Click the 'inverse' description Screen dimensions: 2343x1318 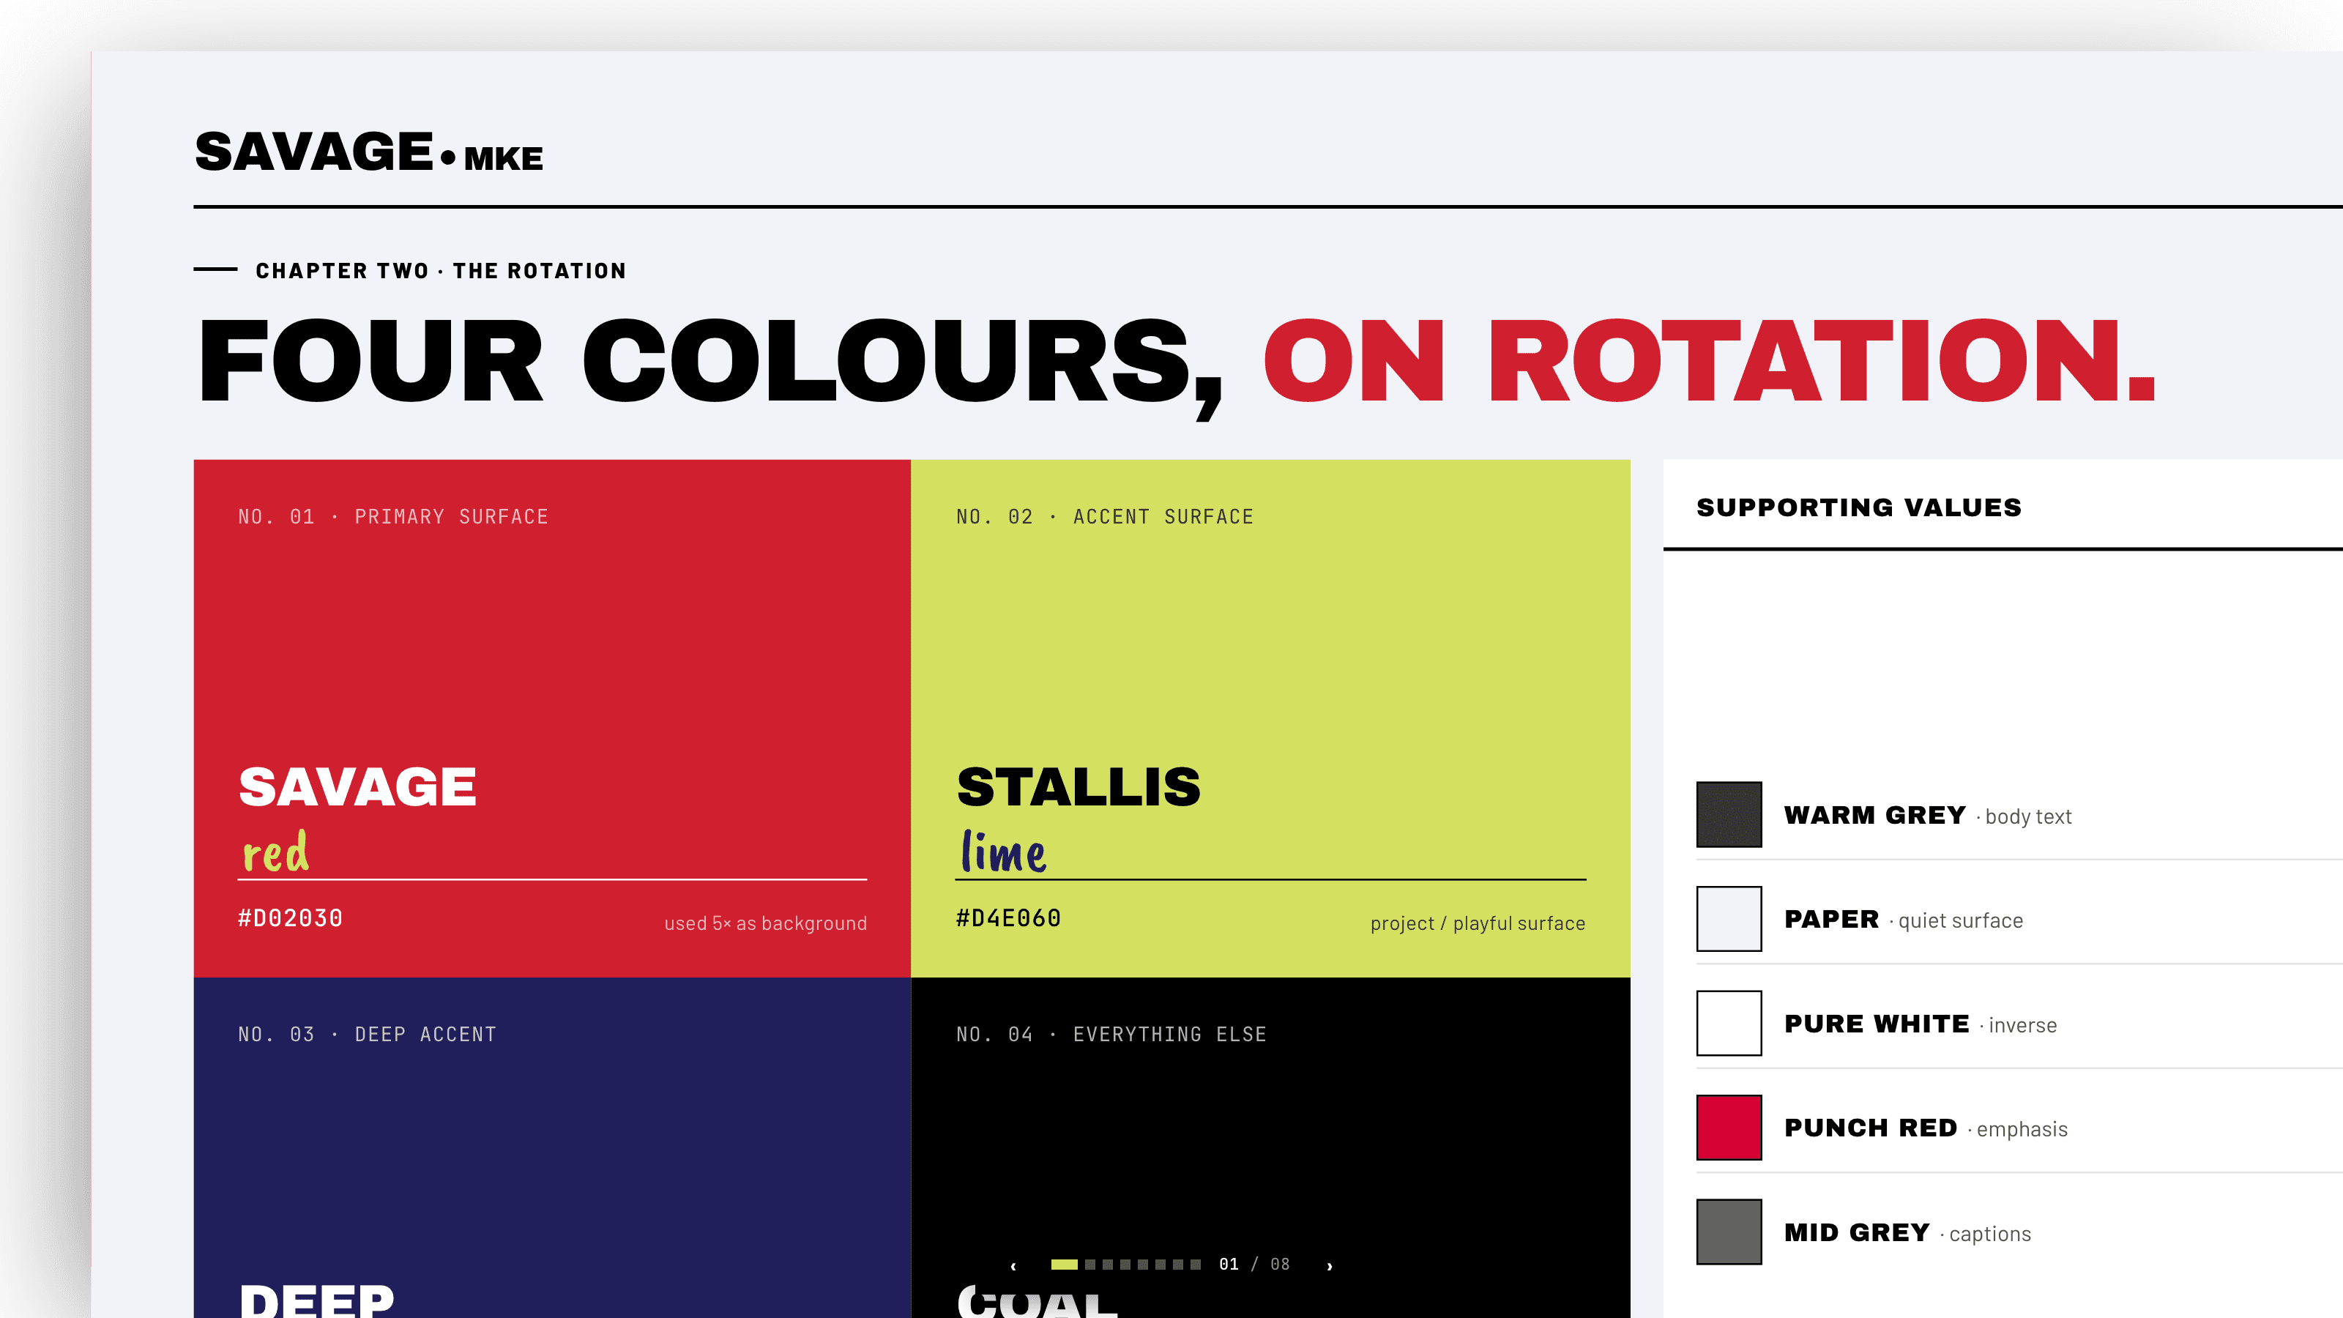pos(2023,1026)
